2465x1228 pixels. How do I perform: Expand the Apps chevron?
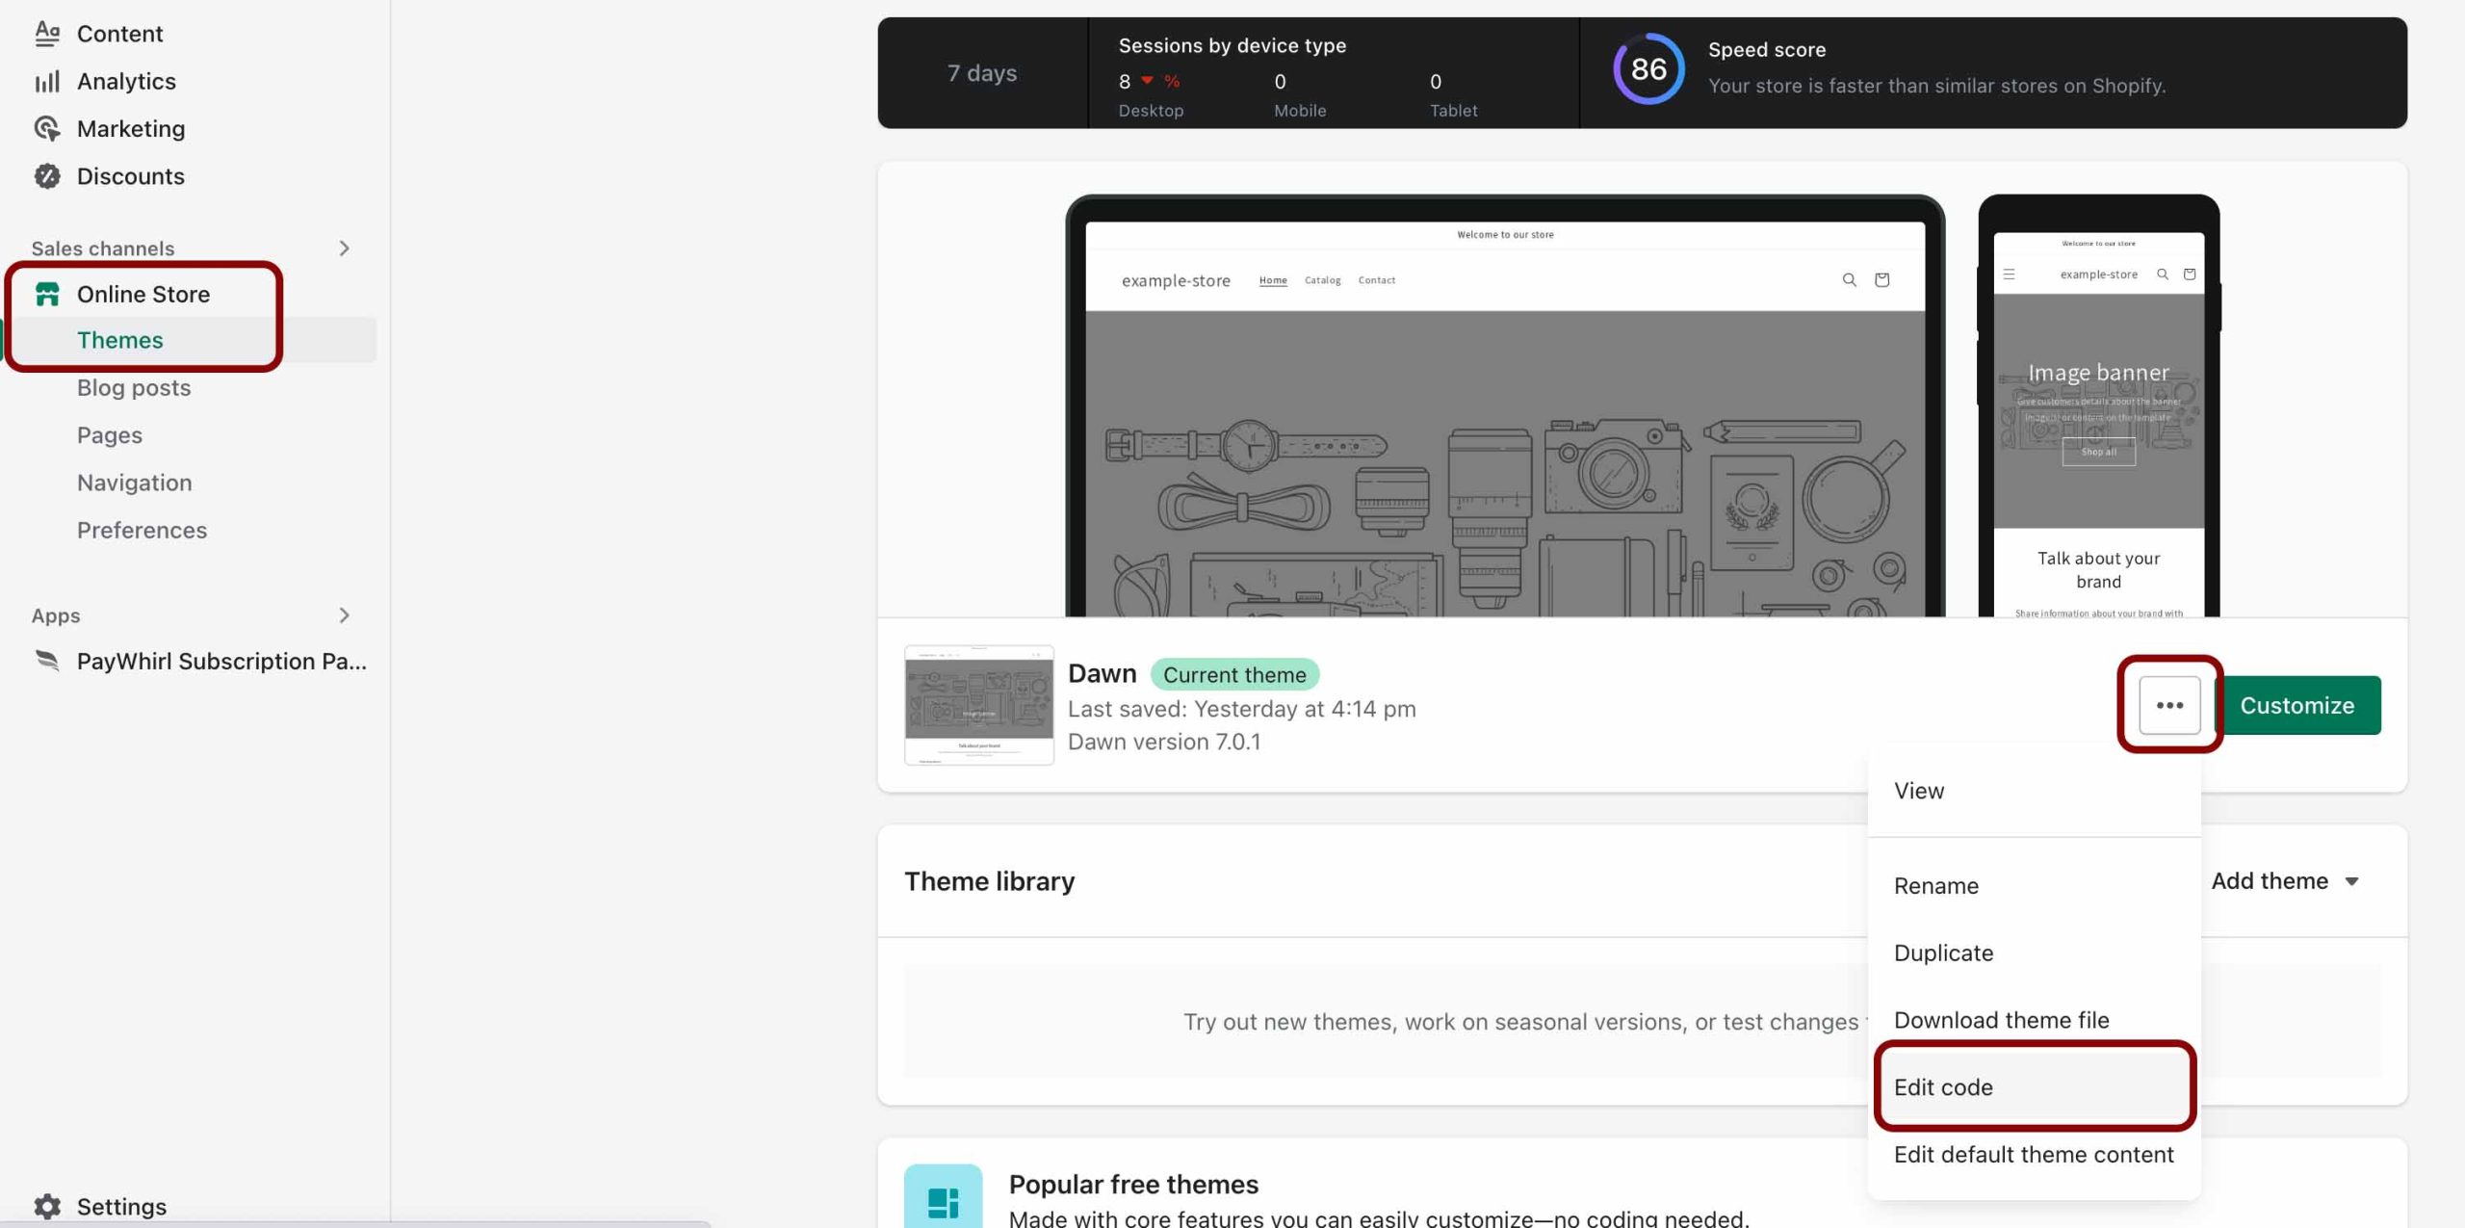point(344,615)
